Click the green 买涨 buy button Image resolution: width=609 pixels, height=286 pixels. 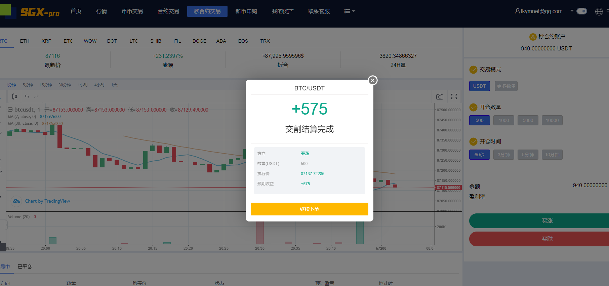coord(547,221)
